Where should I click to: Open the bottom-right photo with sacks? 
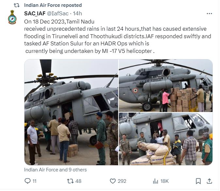click(x=165, y=139)
